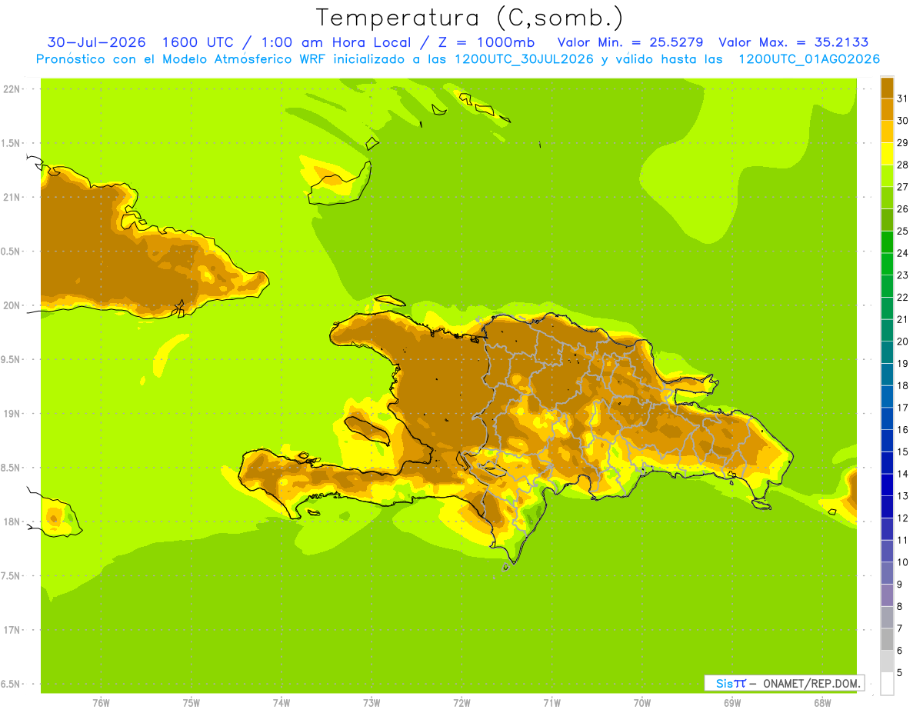923x713 pixels.
Task: Click the colorbar swatch between 25 and 26
Action: (887, 220)
